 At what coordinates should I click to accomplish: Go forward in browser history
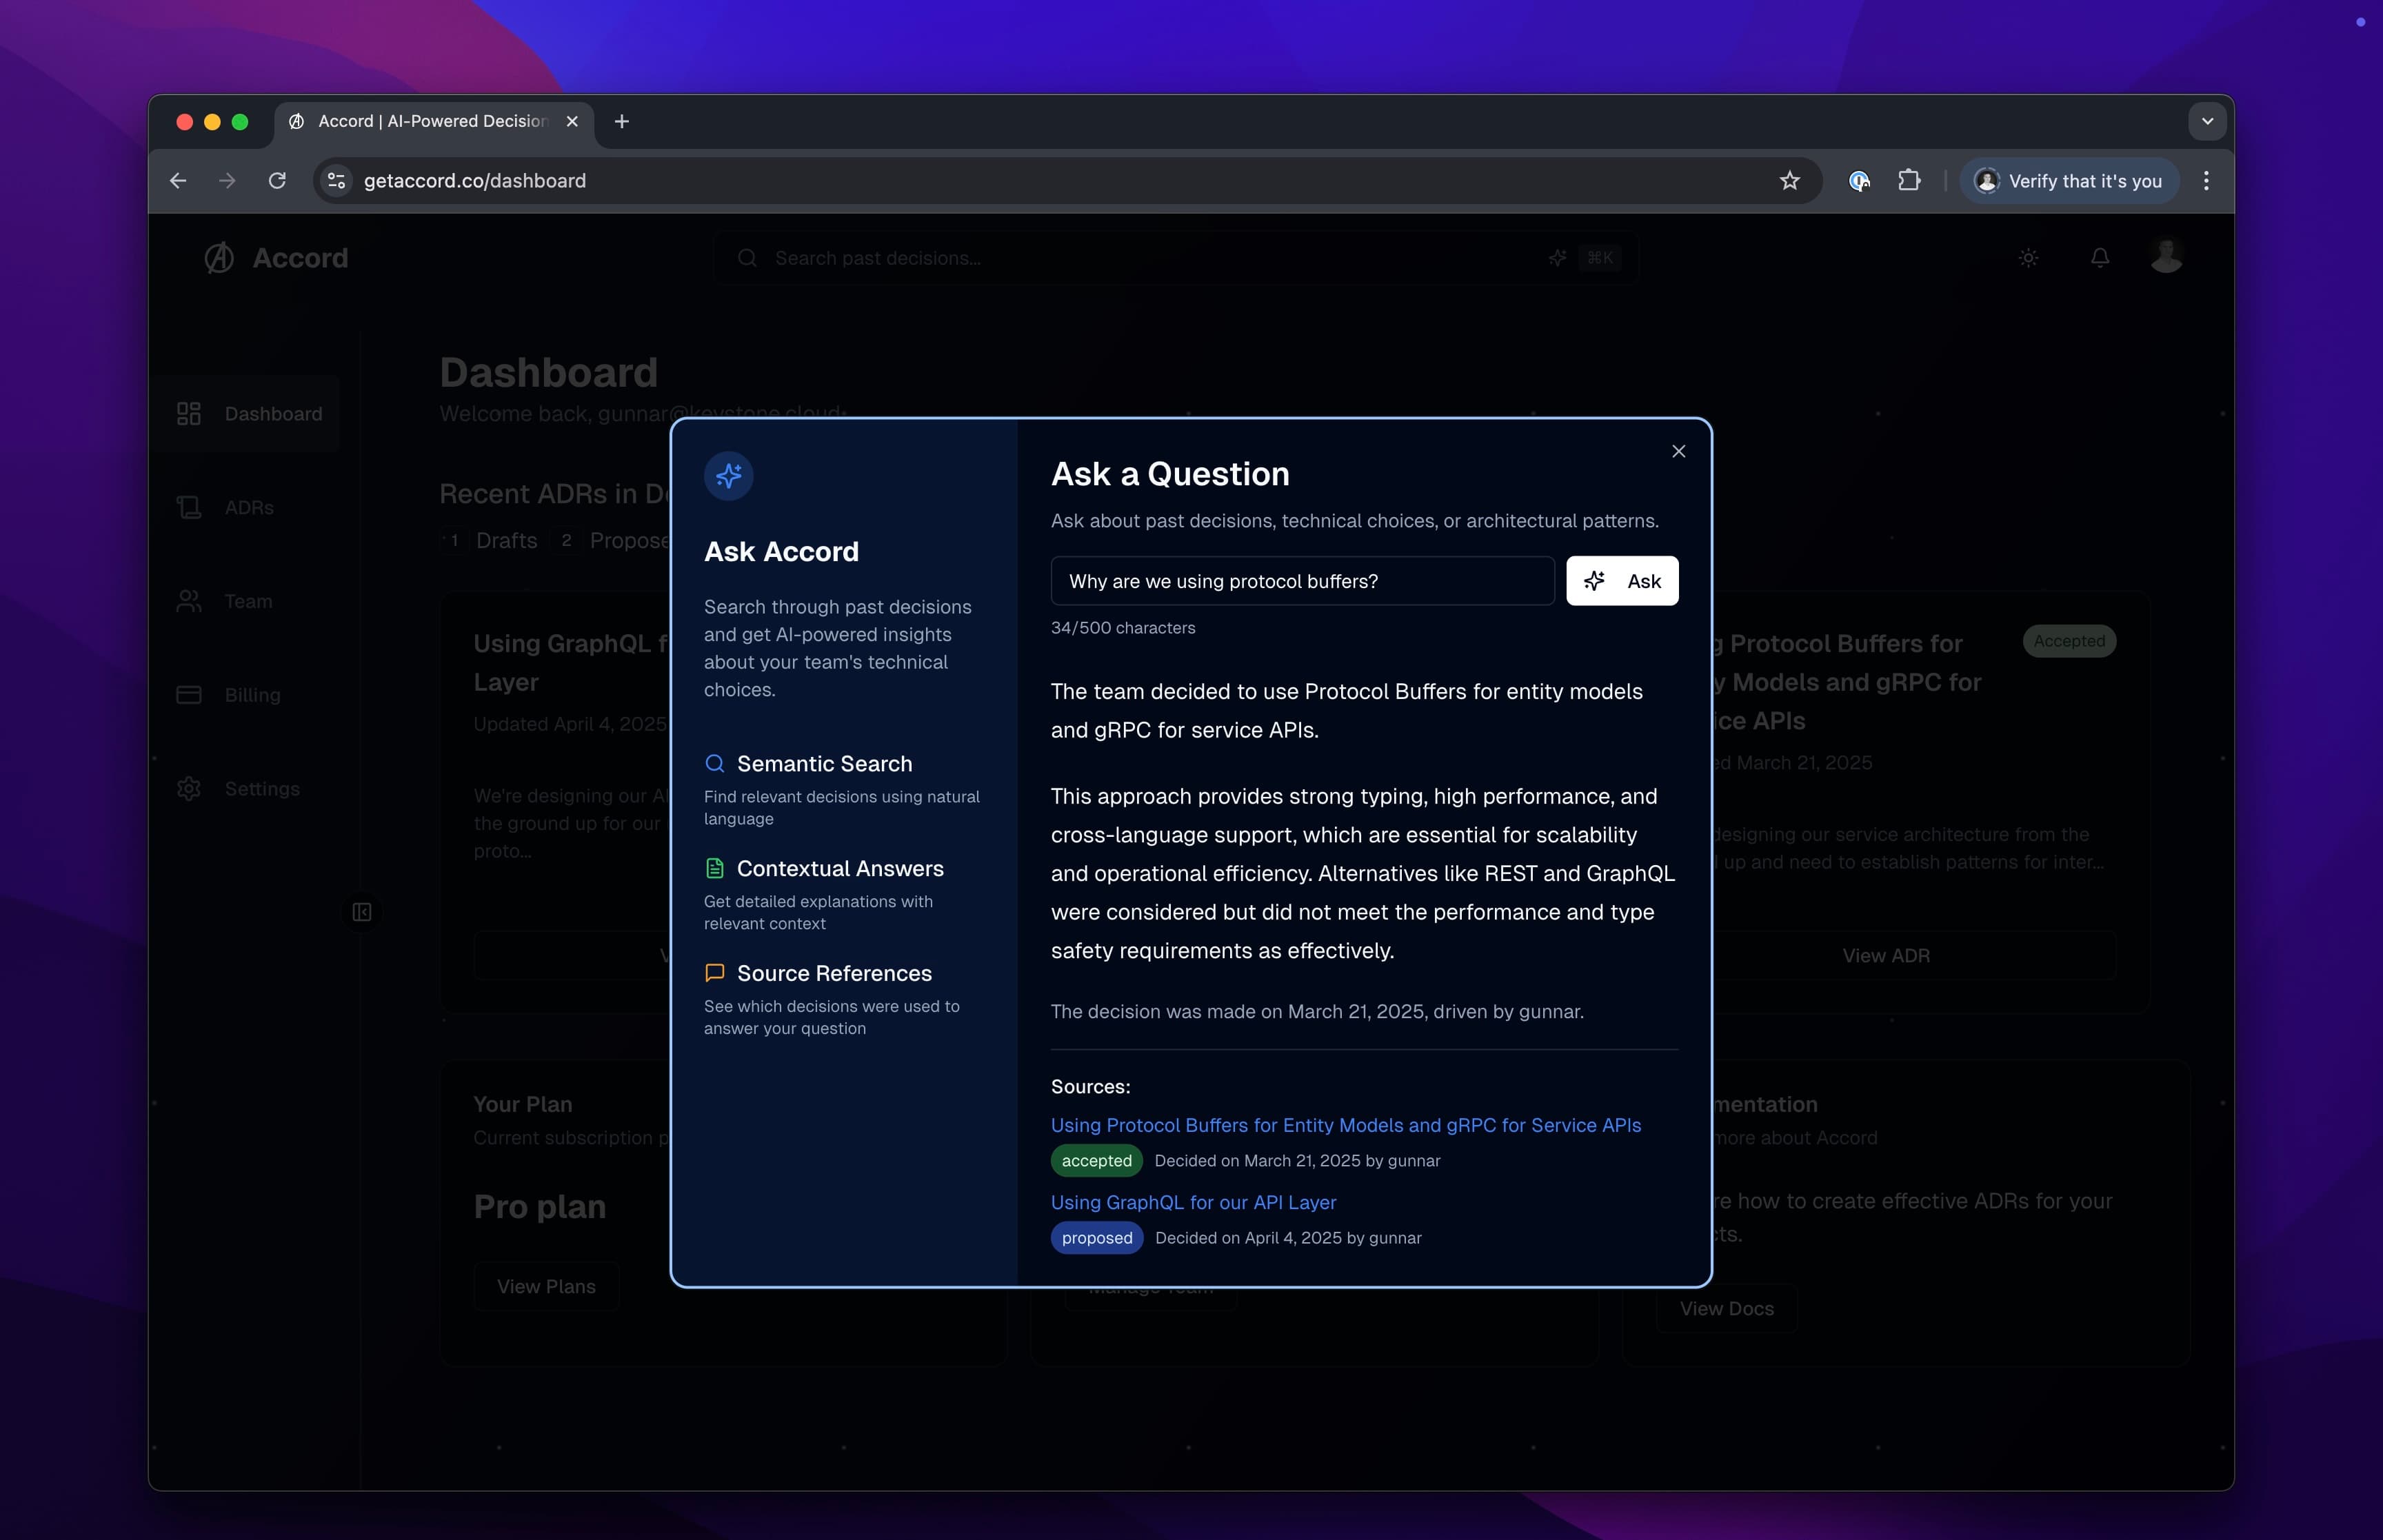coord(227,181)
